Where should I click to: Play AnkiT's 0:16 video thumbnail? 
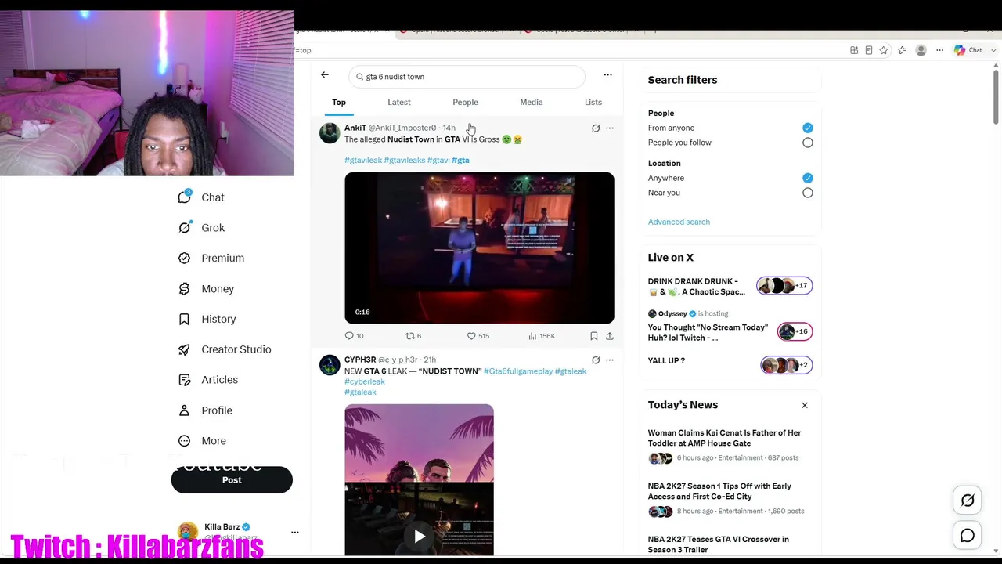[479, 248]
